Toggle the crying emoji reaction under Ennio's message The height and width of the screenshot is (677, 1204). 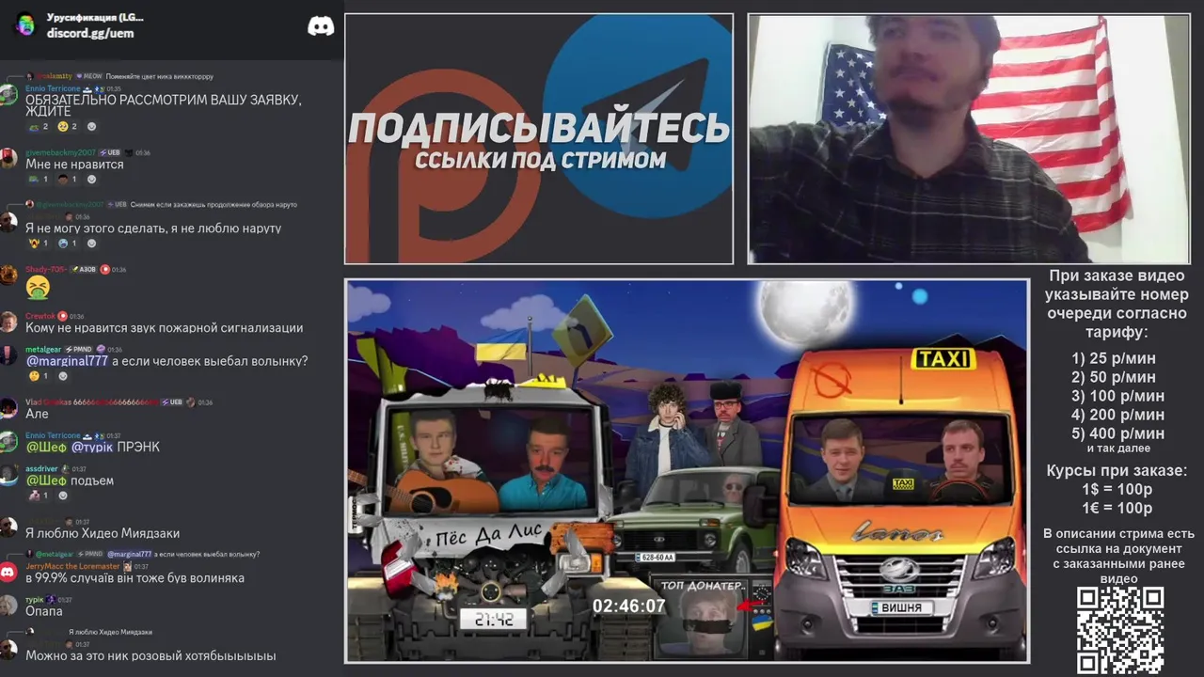[x=67, y=127]
